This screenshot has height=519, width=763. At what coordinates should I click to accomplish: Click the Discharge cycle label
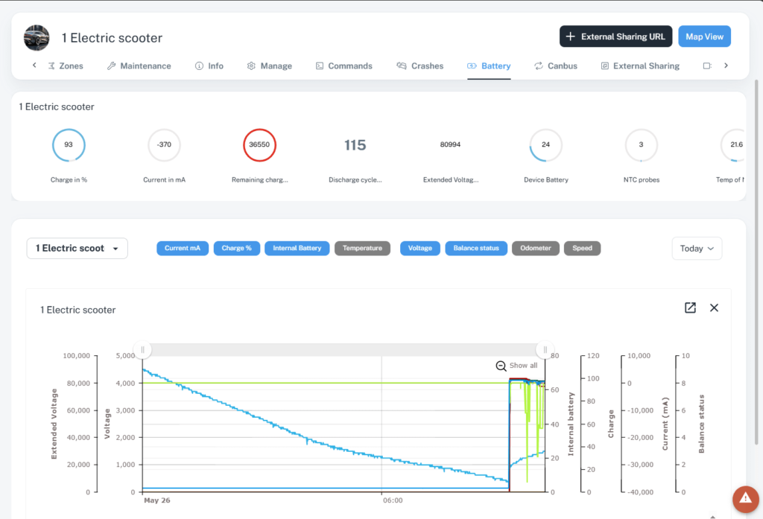(355, 179)
